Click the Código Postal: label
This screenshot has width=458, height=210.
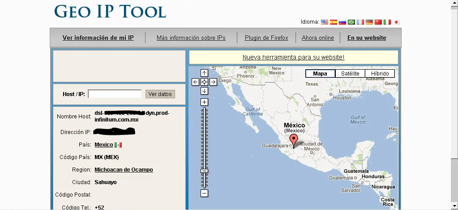click(x=73, y=194)
